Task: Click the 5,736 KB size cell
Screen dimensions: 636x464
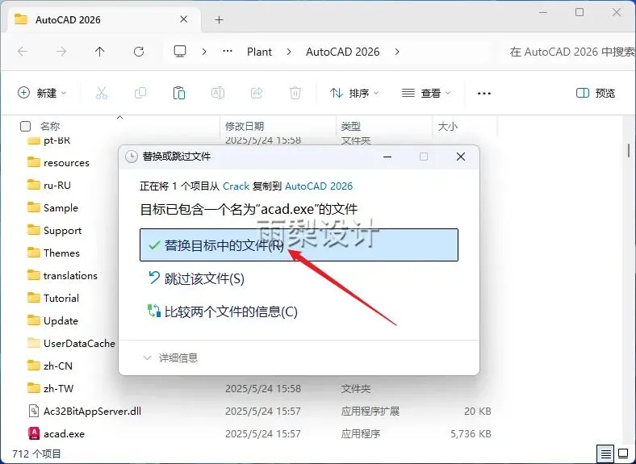Action: (471, 433)
